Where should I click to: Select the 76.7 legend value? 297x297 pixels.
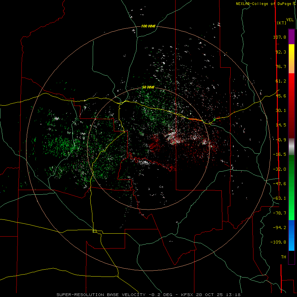coord(281,66)
